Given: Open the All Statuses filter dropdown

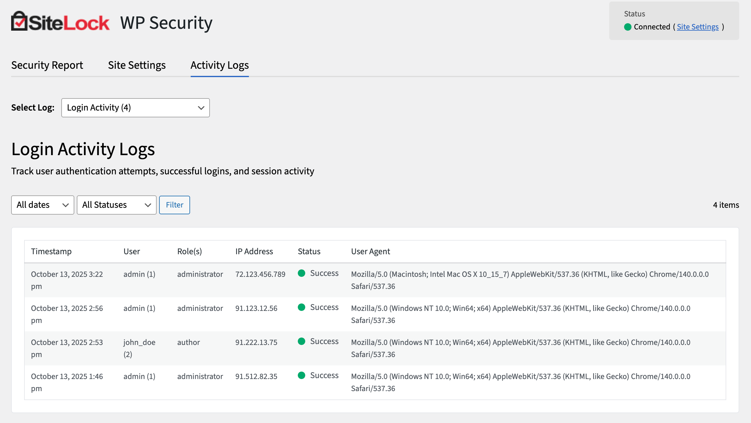Looking at the screenshot, I should tap(116, 205).
